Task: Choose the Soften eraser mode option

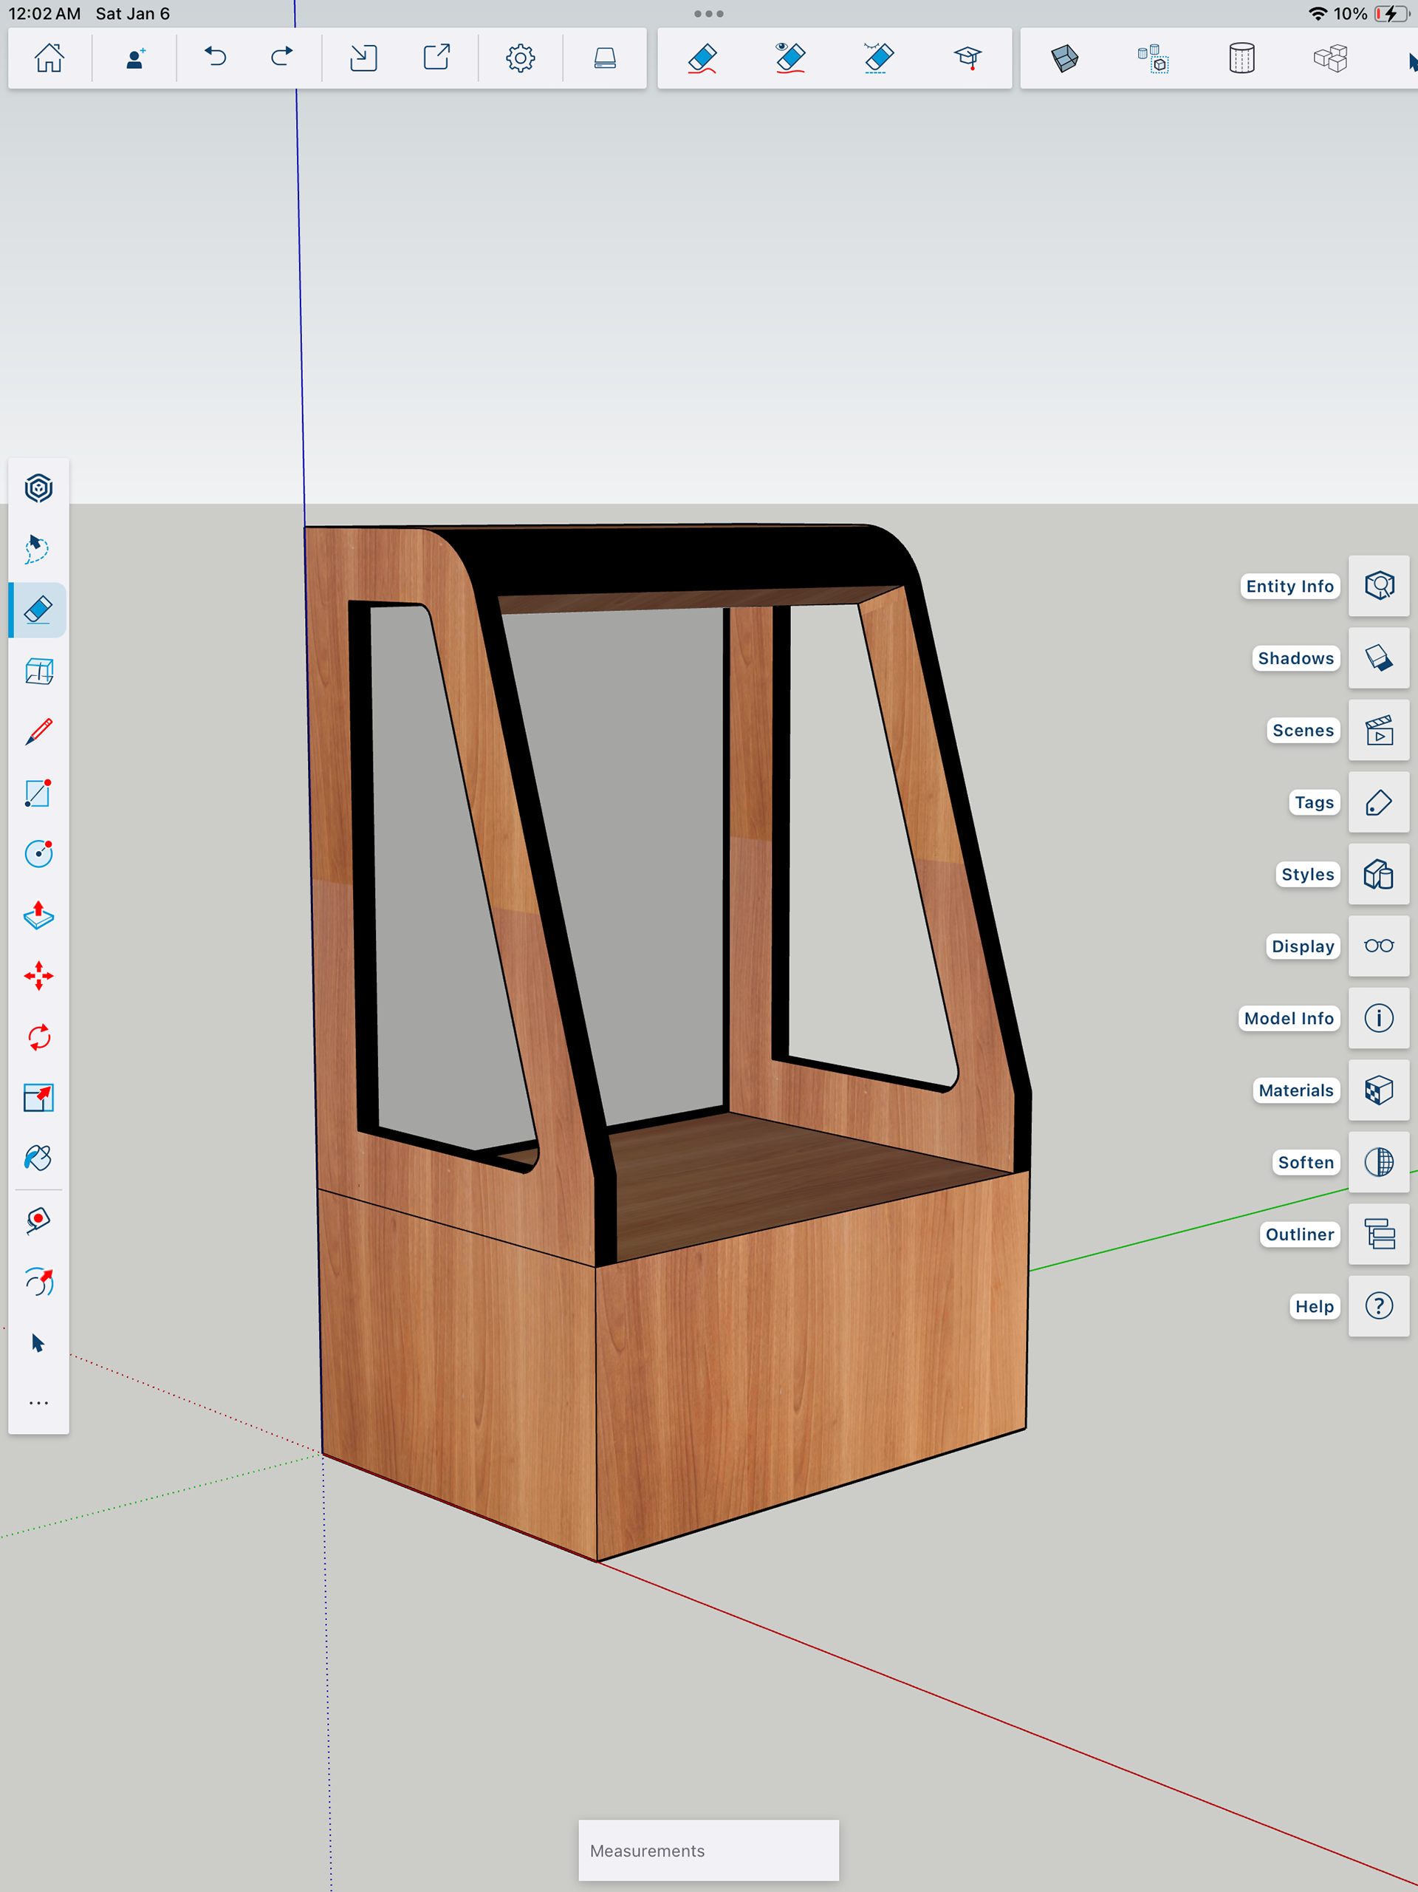Action: coord(878,58)
